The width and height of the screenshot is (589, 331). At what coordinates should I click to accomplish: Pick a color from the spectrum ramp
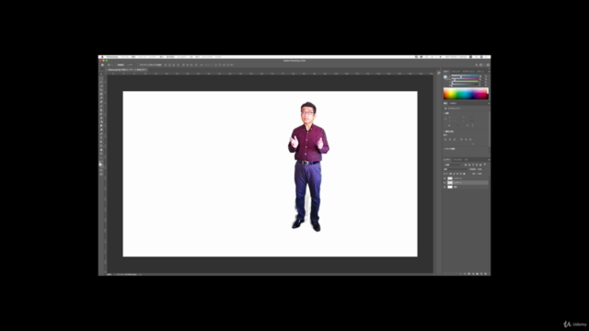point(466,94)
